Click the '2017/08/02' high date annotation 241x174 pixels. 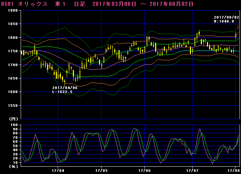click(227, 17)
